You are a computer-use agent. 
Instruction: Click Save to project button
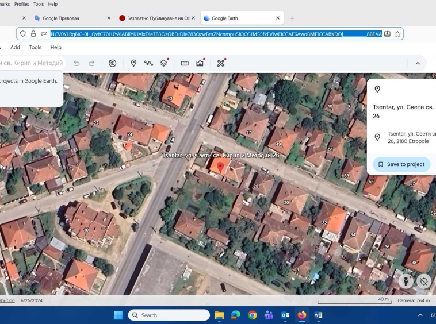[x=401, y=164]
